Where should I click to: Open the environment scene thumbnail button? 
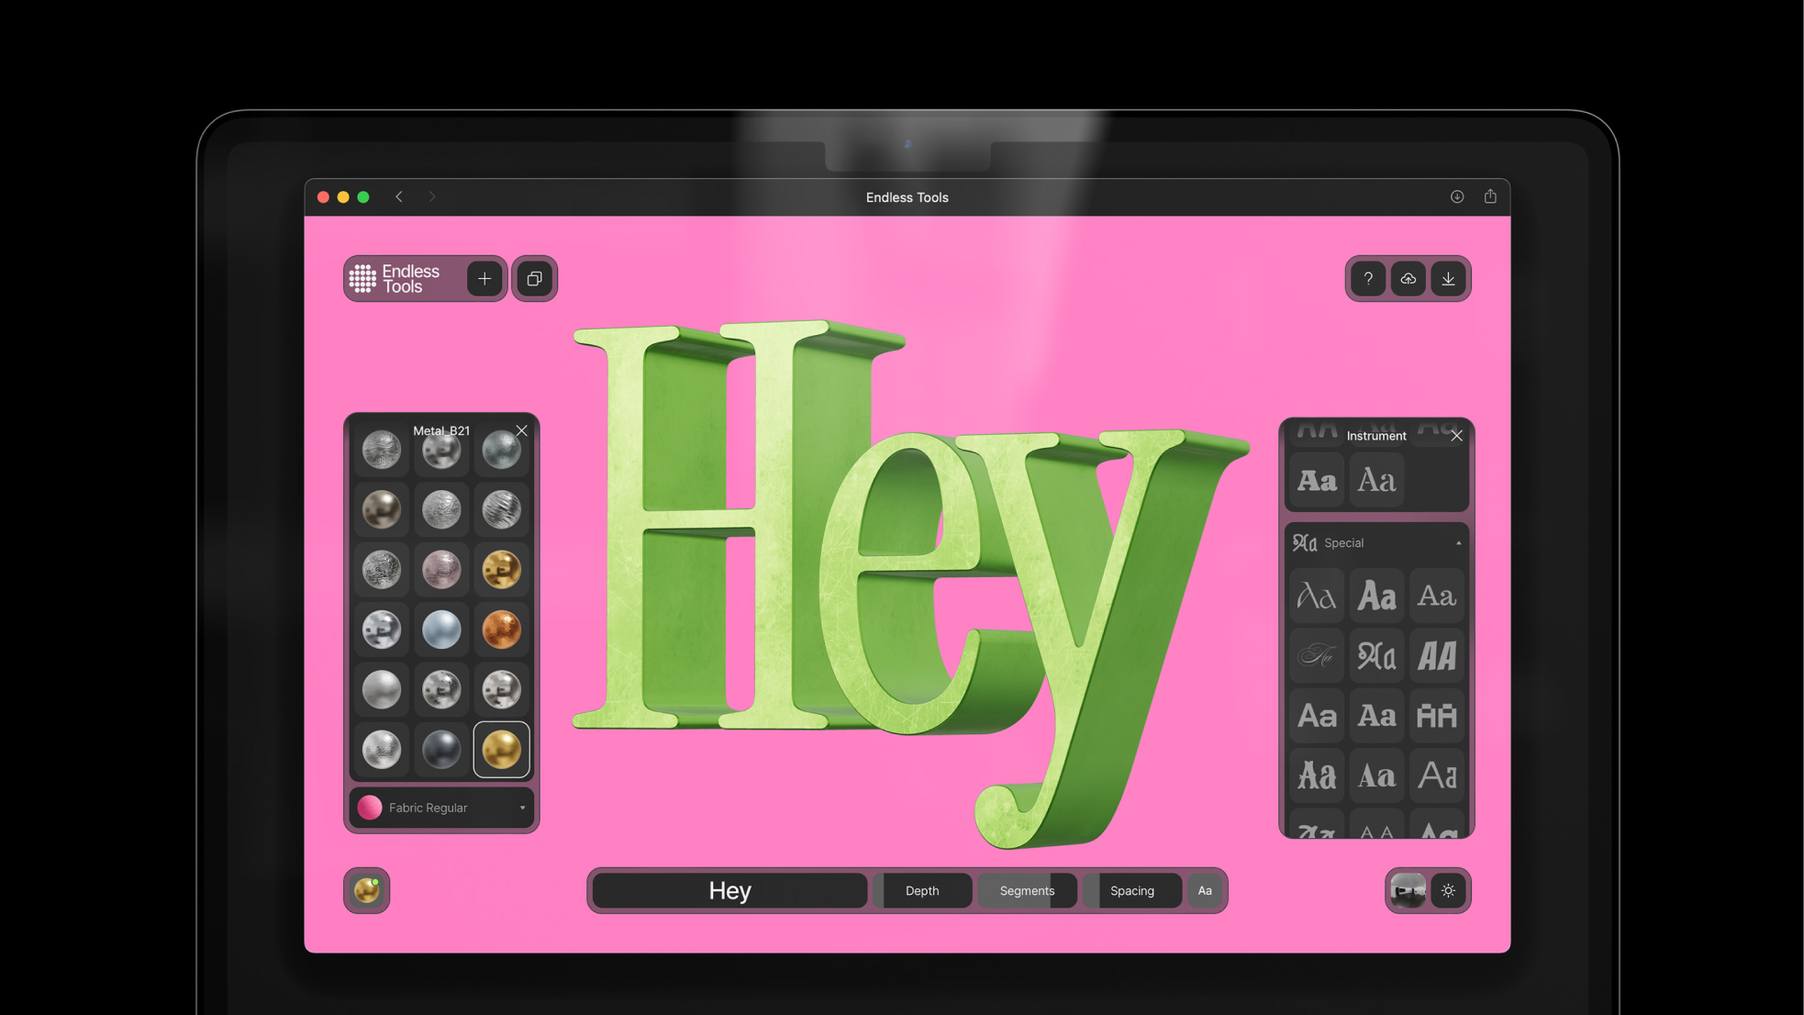tap(1408, 890)
